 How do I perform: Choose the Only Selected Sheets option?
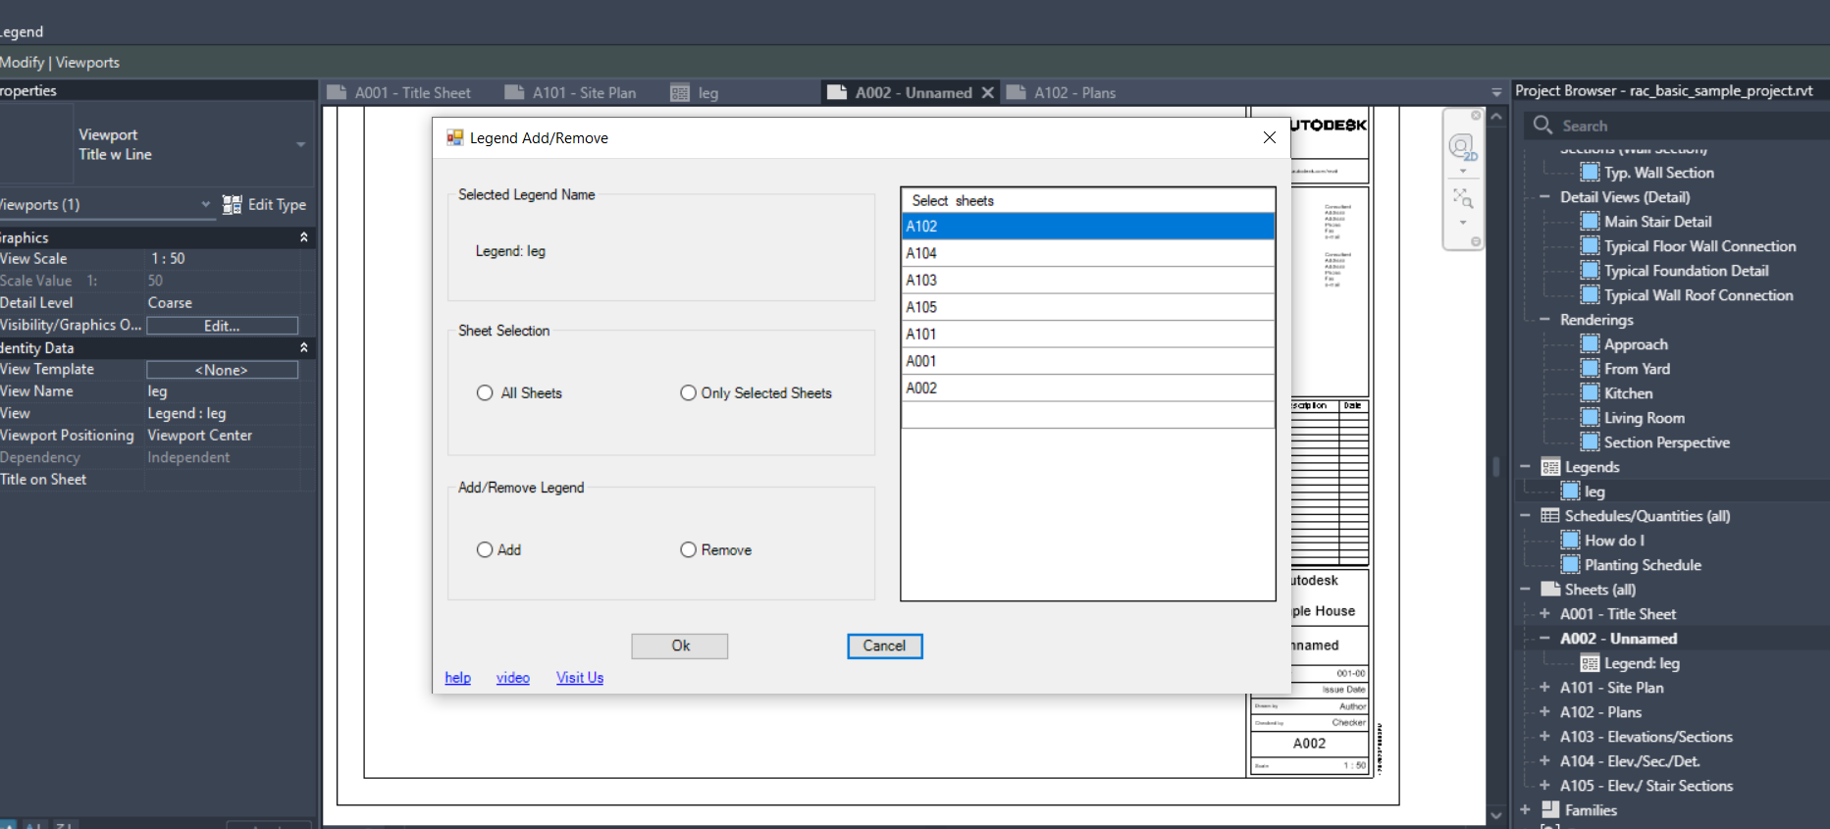pyautogui.click(x=689, y=393)
